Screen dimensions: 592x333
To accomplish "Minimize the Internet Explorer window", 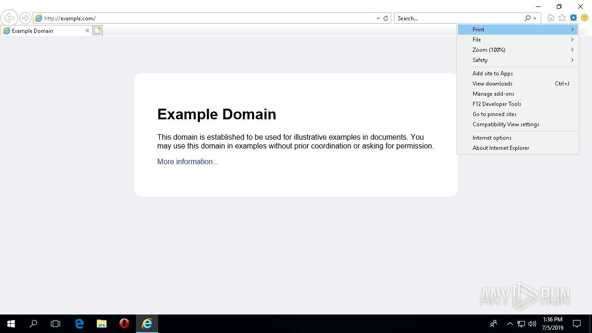I will (x=538, y=6).
